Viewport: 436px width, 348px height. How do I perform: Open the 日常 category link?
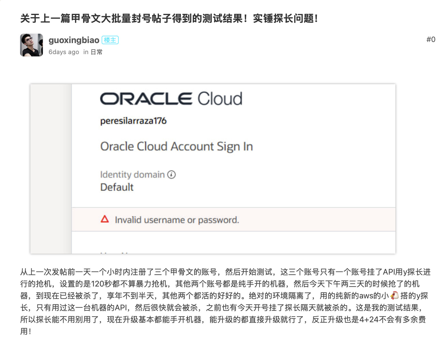[97, 52]
